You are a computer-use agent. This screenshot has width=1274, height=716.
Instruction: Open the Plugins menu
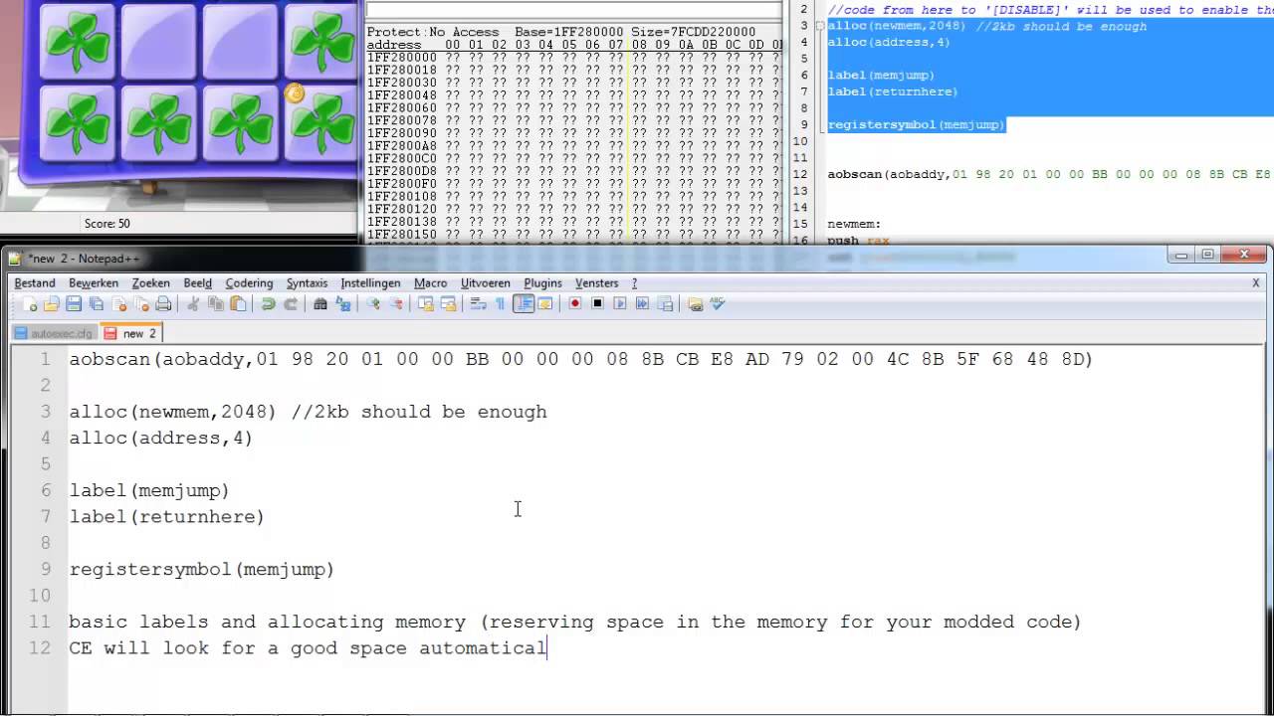pyautogui.click(x=543, y=283)
